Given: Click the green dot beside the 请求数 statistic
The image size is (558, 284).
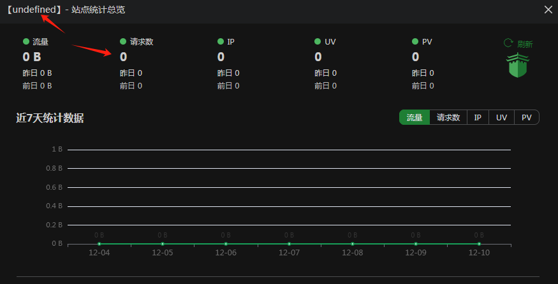Looking at the screenshot, I should [x=123, y=42].
